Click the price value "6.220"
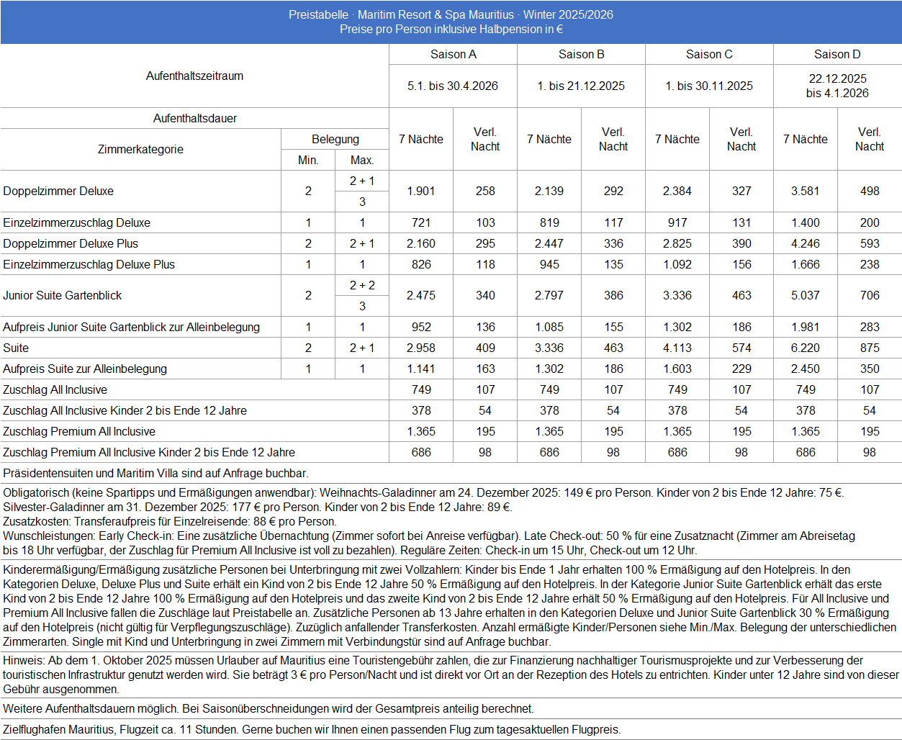The width and height of the screenshot is (902, 740). pos(806,348)
